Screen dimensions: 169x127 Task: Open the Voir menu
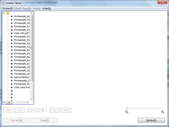pyautogui.click(x=37, y=9)
